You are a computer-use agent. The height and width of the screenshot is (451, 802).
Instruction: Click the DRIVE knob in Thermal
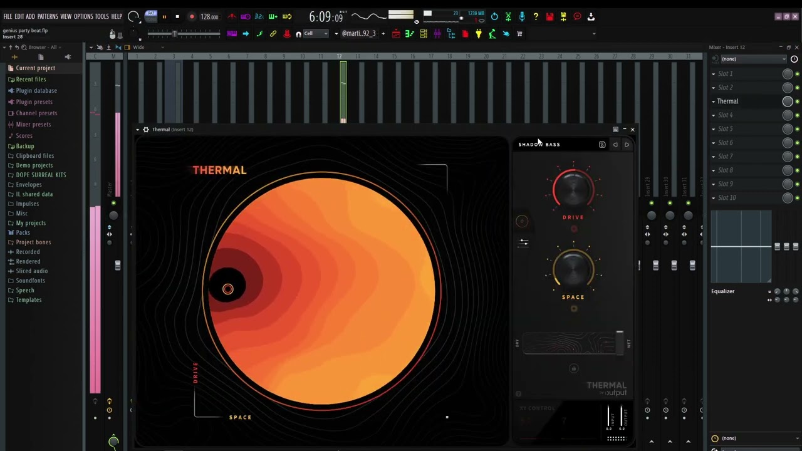(573, 189)
